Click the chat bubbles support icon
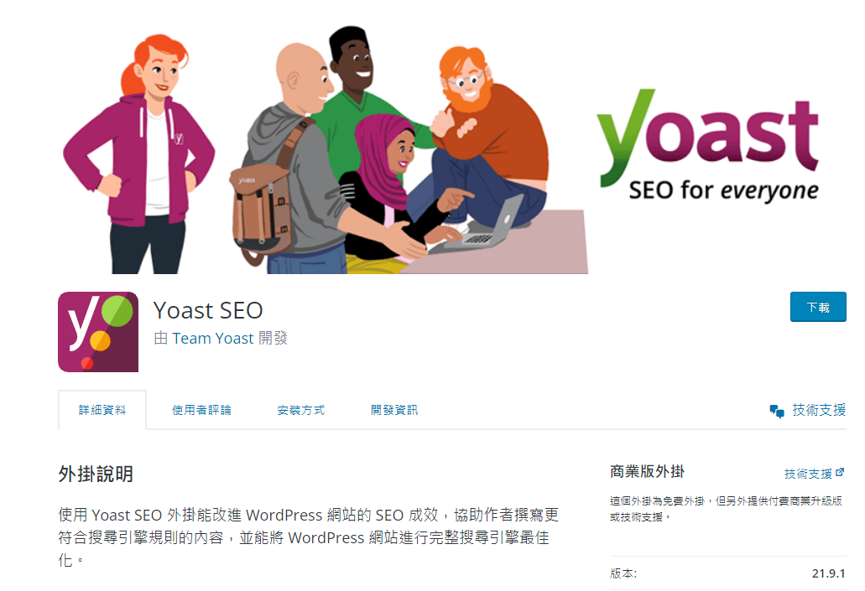This screenshot has height=591, width=865. (777, 412)
